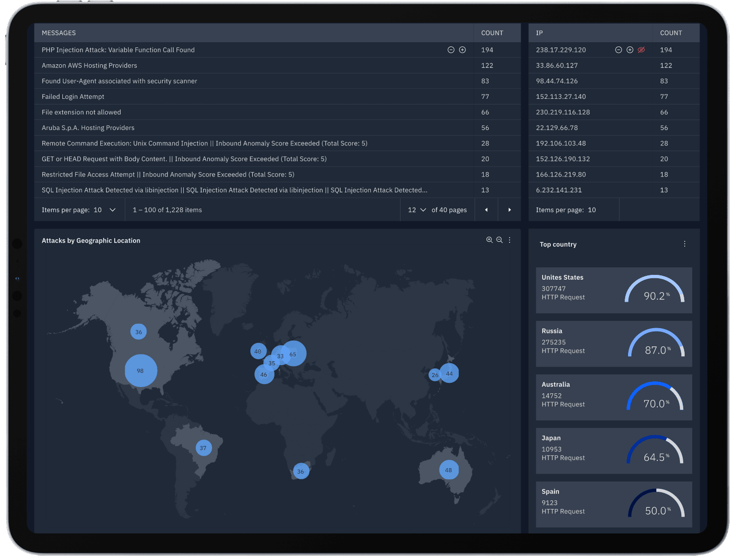Click the Unites States 90.2% gauge
Image resolution: width=736 pixels, height=556 pixels.
(654, 289)
